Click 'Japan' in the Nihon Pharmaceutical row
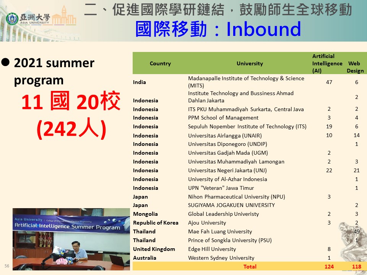The width and height of the screenshot is (367, 275). 140,197
